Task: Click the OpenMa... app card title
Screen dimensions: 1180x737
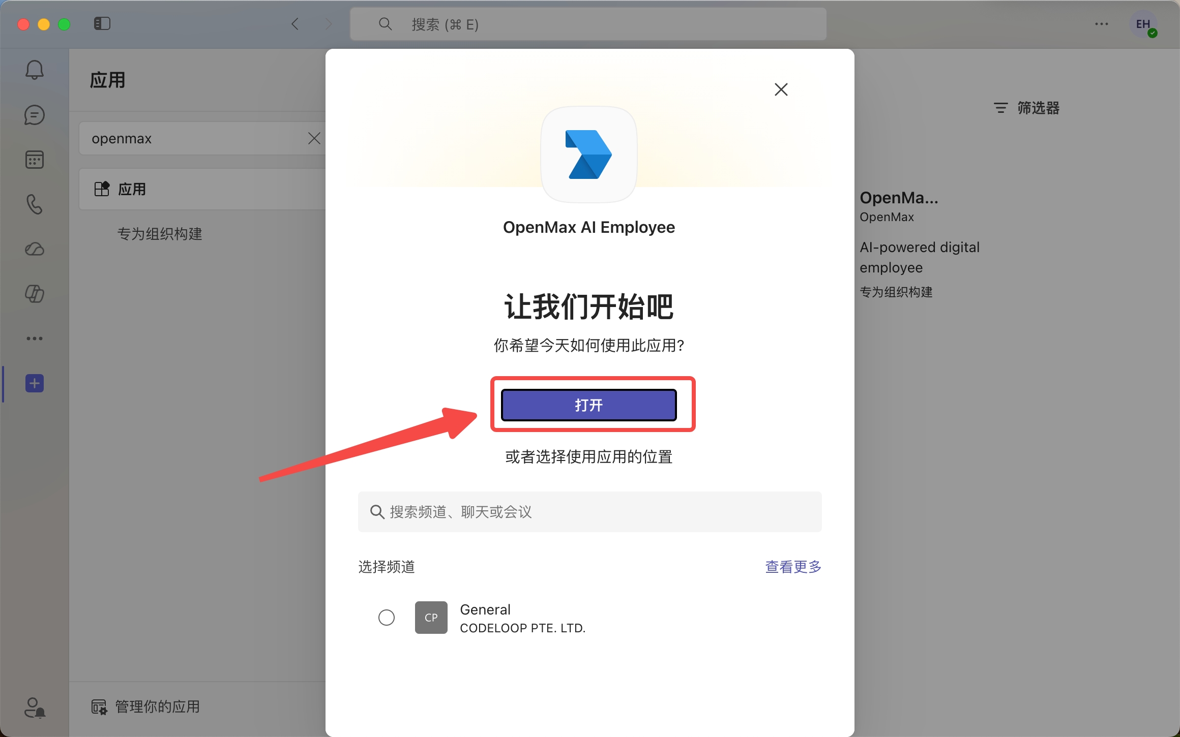Action: pos(899,197)
